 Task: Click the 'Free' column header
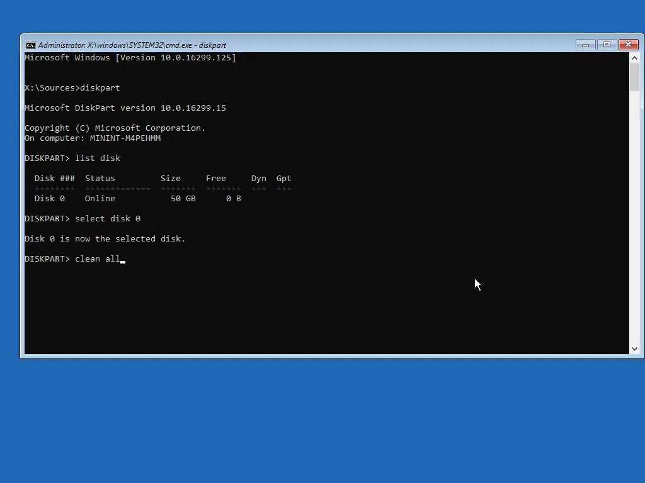coord(216,179)
